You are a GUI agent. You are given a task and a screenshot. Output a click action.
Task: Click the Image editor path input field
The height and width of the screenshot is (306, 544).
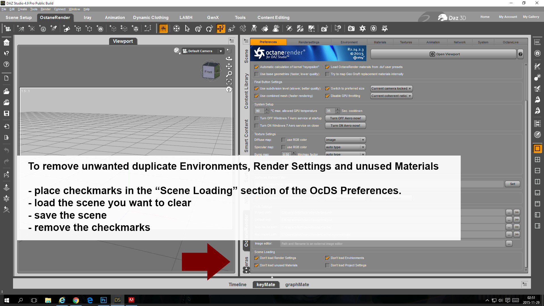[392, 244]
